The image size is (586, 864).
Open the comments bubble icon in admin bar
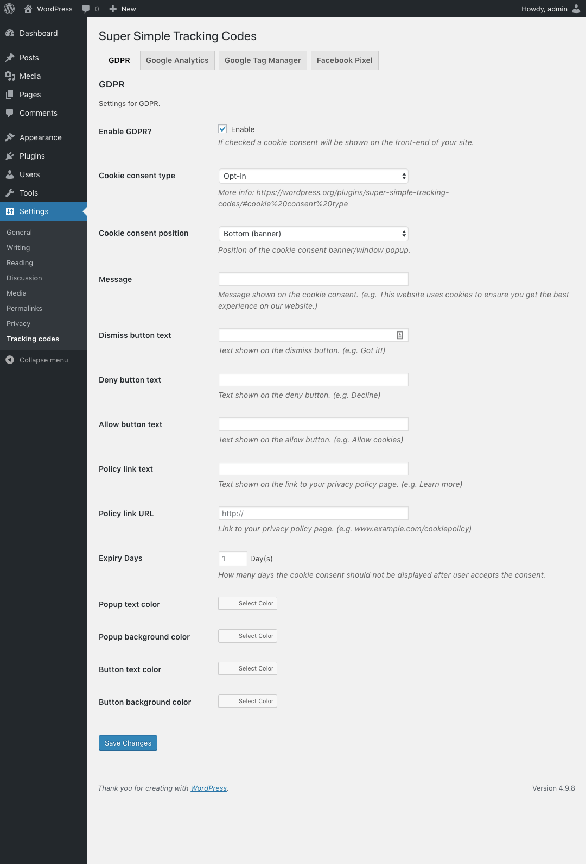click(86, 9)
